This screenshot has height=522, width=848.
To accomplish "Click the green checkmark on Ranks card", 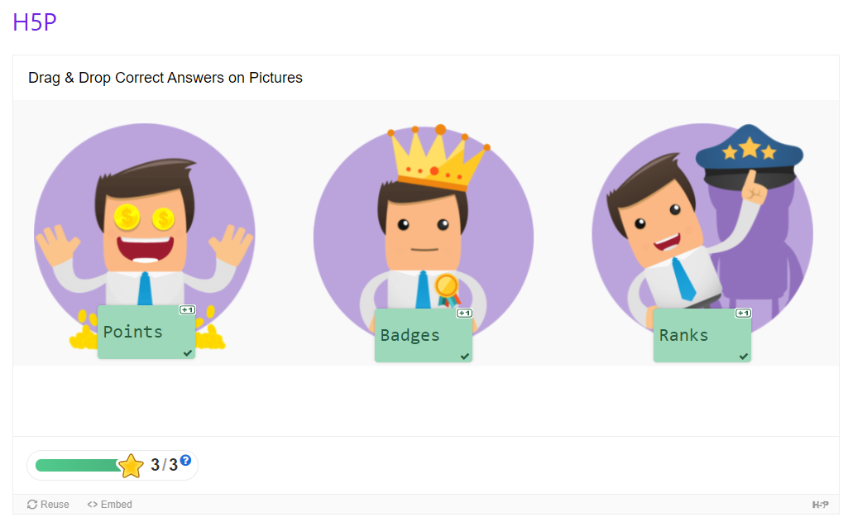I will 744,357.
